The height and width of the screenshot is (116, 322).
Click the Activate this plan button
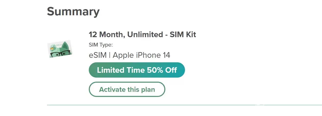pos(127,90)
